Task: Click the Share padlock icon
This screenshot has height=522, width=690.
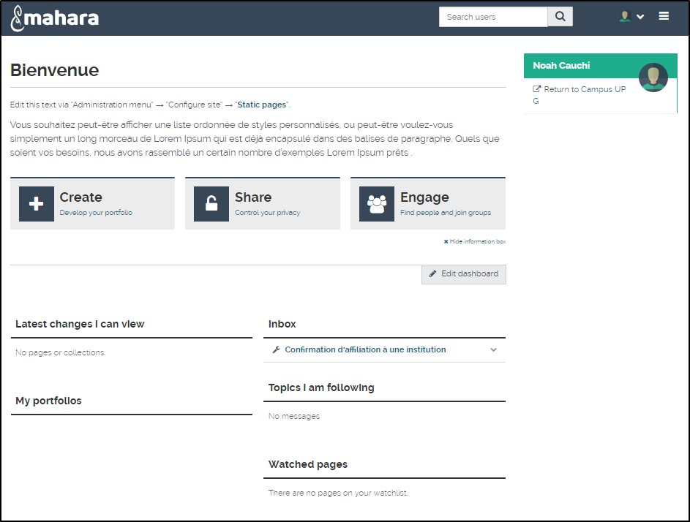Action: click(x=211, y=204)
